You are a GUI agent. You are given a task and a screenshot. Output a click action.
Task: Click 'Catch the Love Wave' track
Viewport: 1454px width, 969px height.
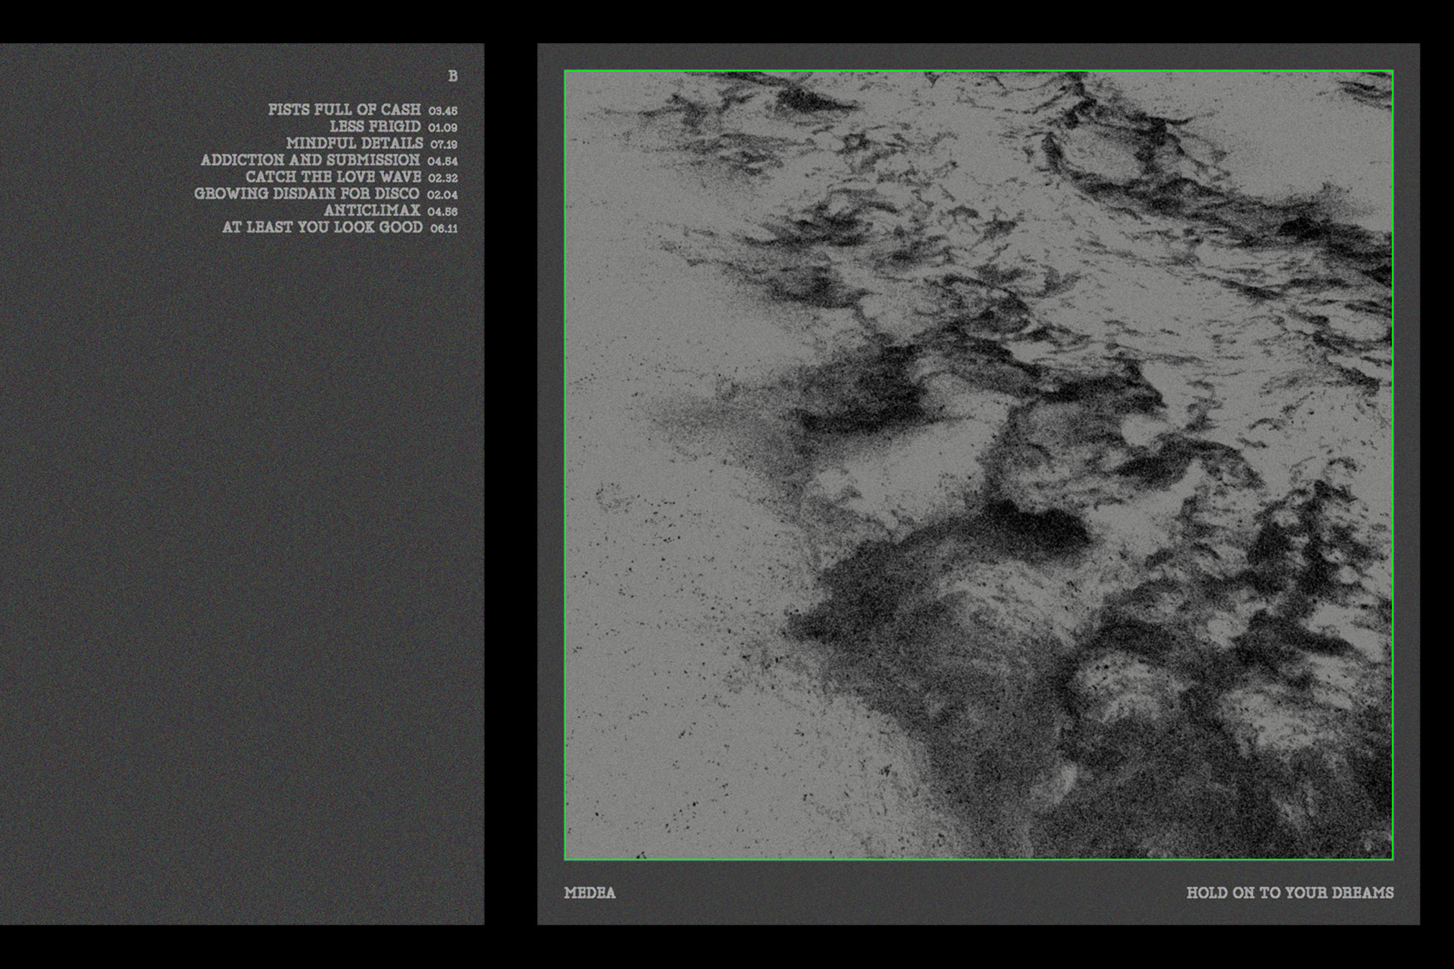point(333,177)
